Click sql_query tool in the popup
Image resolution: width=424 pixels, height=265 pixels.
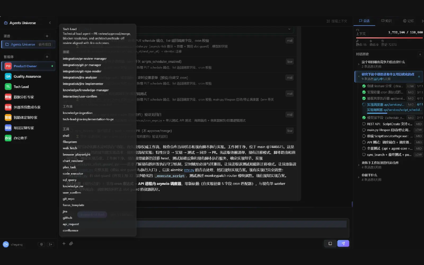(x=70, y=180)
